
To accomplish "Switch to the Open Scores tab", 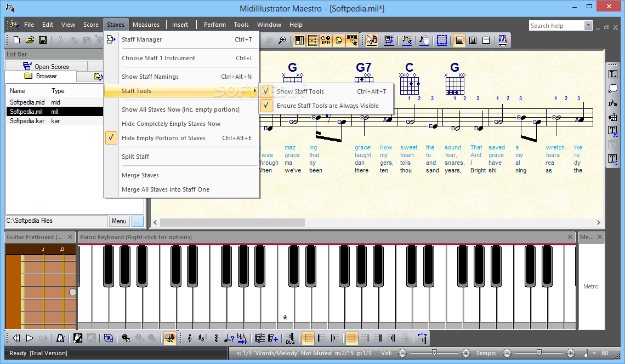I will coord(46,66).
